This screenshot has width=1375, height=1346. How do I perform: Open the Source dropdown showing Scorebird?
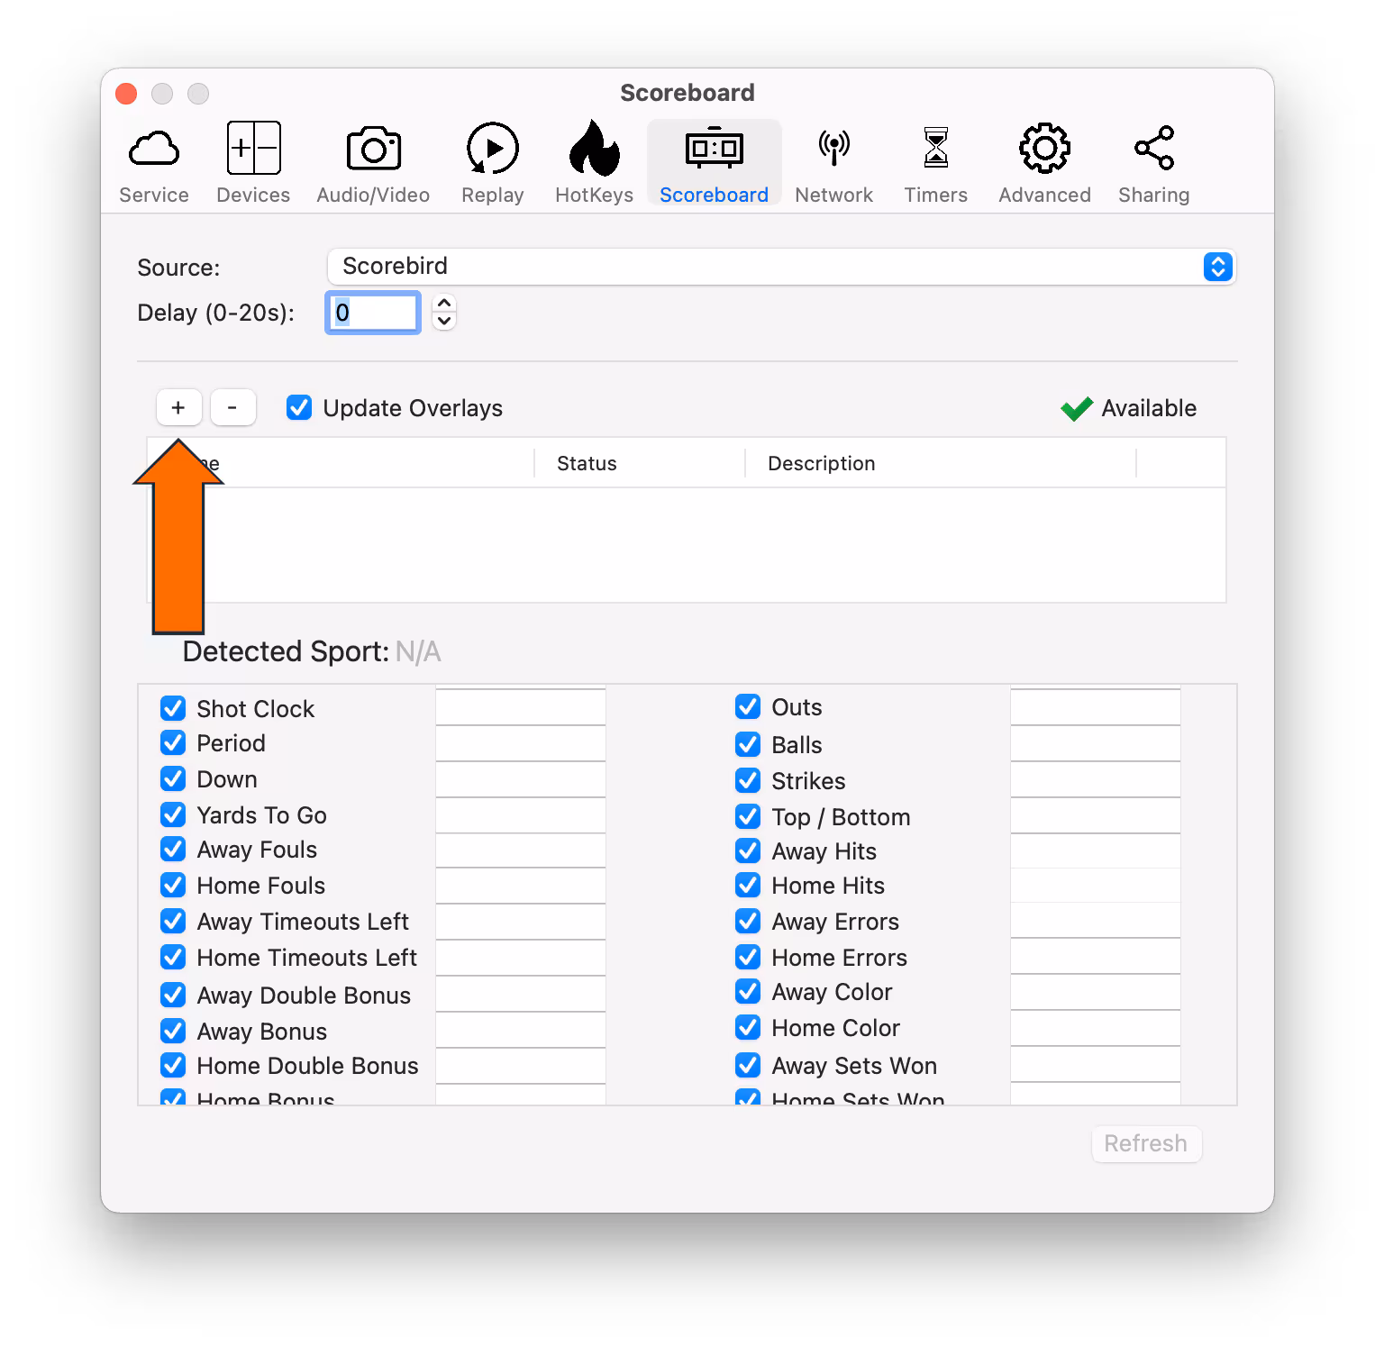[x=781, y=267]
